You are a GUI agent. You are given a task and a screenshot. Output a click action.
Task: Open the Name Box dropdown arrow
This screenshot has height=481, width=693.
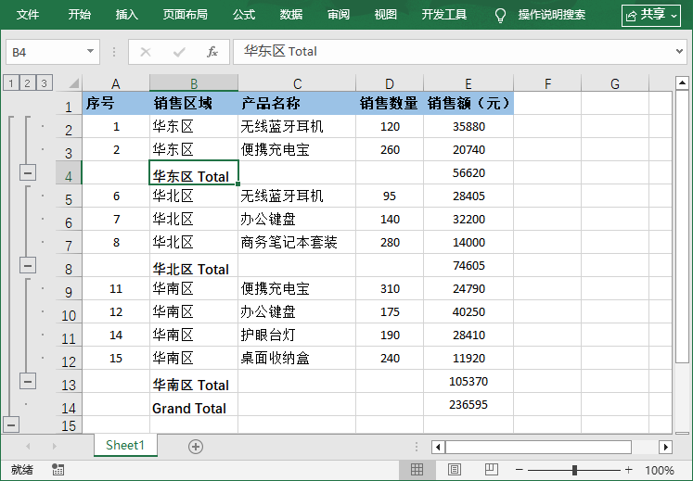point(90,52)
